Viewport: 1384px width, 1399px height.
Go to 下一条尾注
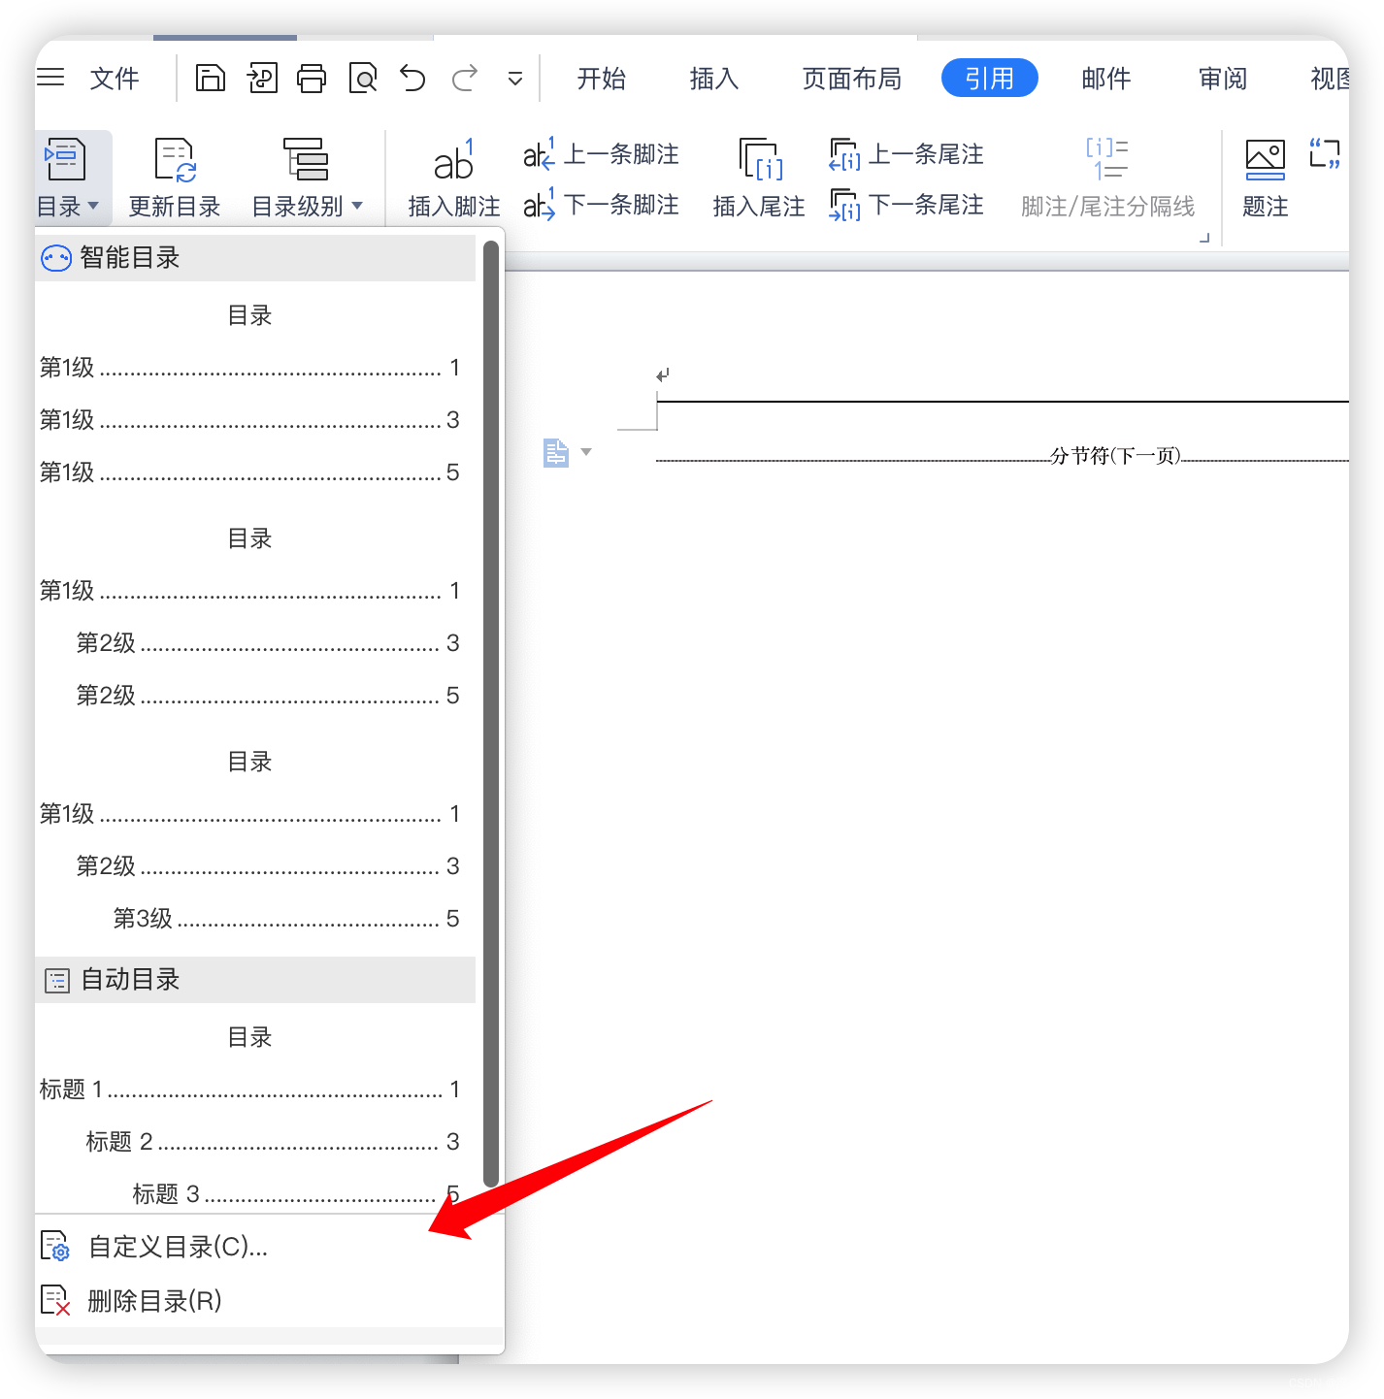(x=906, y=205)
